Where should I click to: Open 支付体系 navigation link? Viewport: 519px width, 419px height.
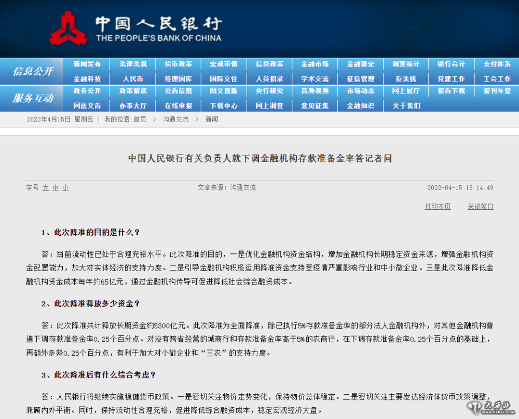point(497,64)
